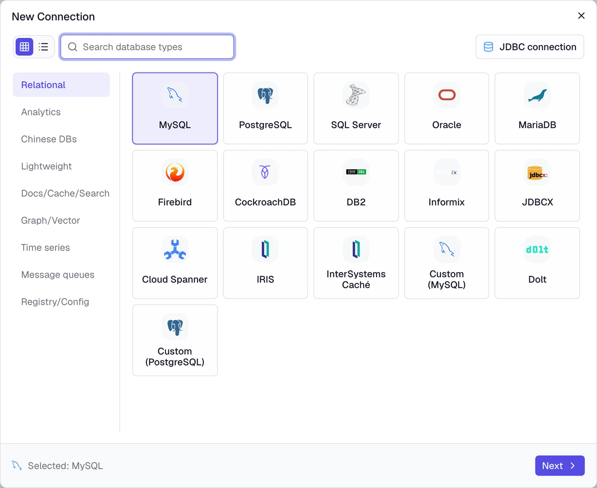Click the 'SQL Server' label text
This screenshot has width=597, height=488.
(356, 125)
